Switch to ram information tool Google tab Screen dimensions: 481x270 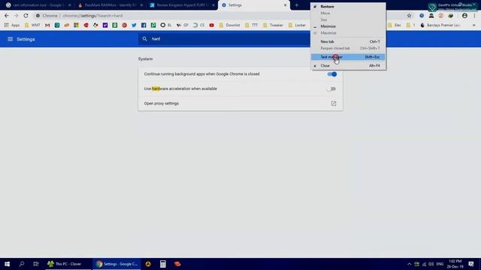(38, 5)
